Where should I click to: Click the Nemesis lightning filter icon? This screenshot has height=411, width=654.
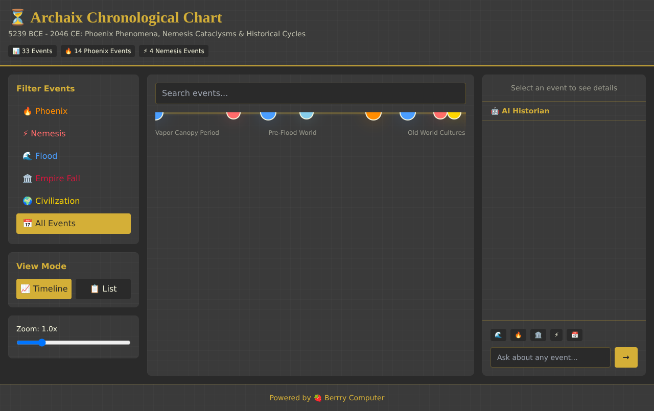[x=26, y=133]
